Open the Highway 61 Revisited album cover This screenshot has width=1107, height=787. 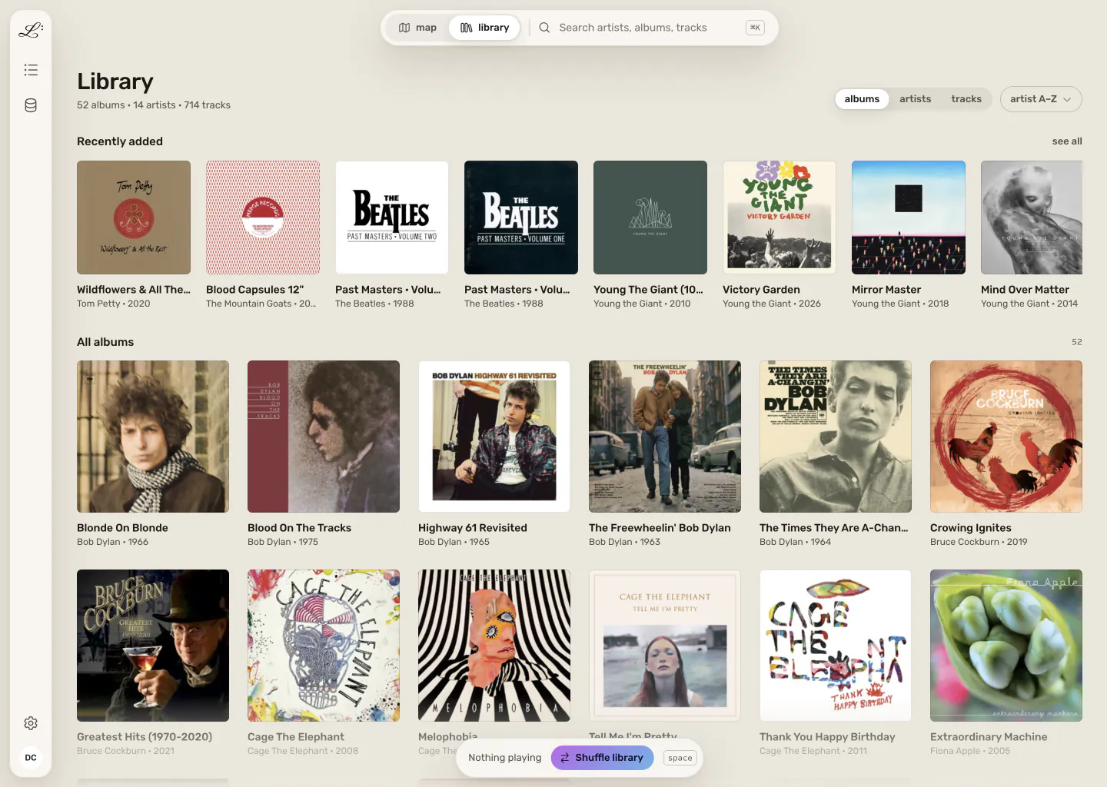tap(494, 437)
